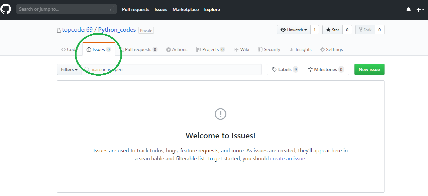Click the Private badge label
This screenshot has height=196, width=428.
click(x=146, y=30)
